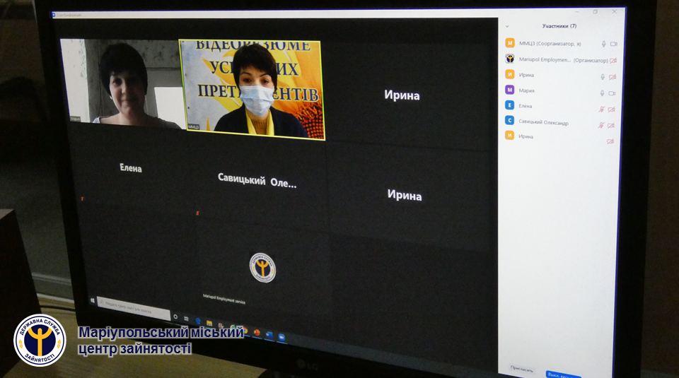Click Мария's microphone icon
Image resolution: width=679 pixels, height=378 pixels.
pyautogui.click(x=603, y=93)
